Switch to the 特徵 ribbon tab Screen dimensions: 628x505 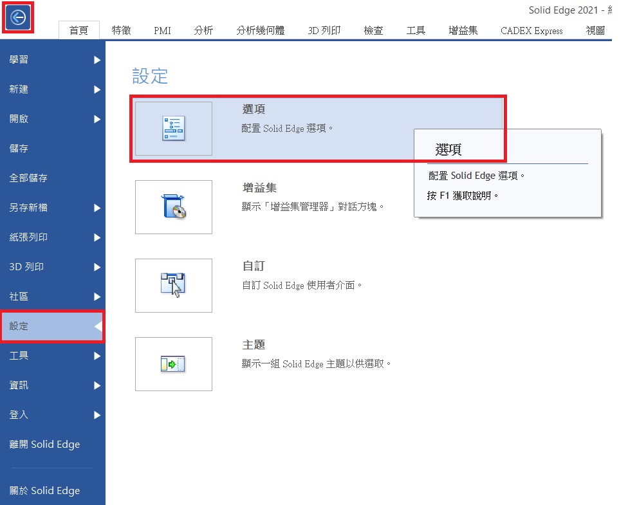pyautogui.click(x=122, y=30)
